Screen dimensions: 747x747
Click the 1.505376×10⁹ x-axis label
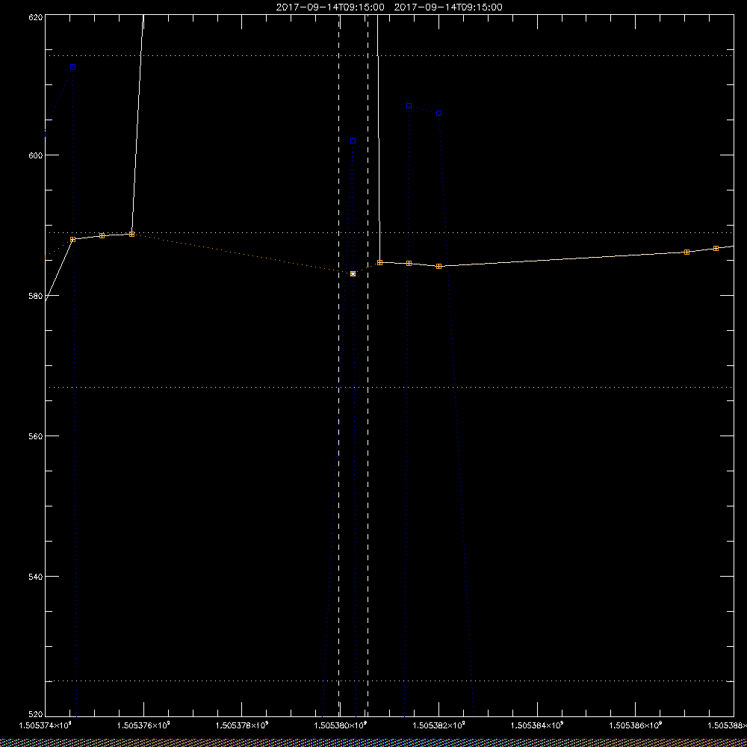143,725
